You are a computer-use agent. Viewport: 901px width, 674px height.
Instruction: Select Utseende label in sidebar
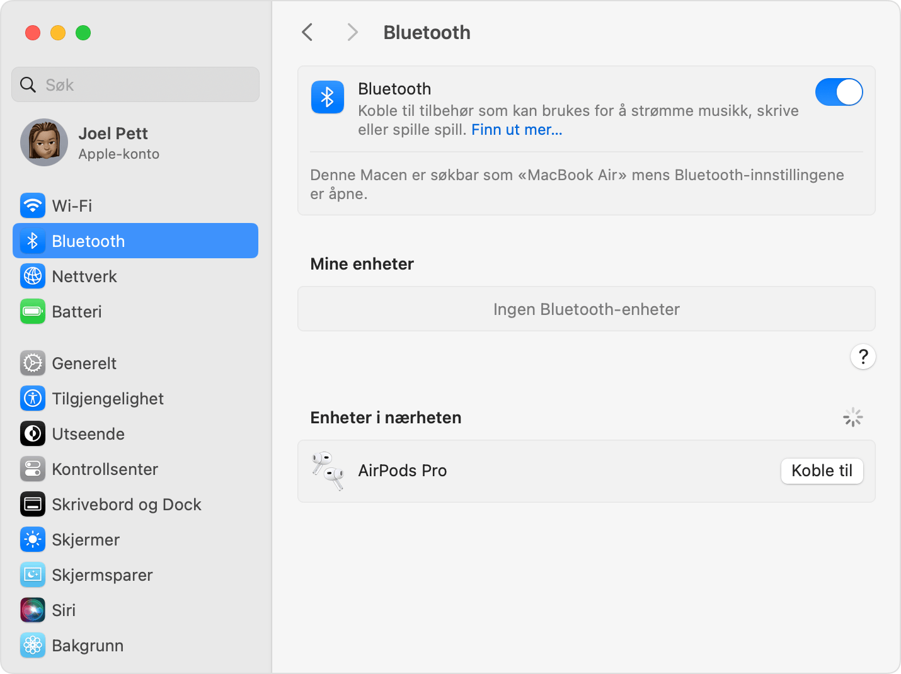[88, 433]
